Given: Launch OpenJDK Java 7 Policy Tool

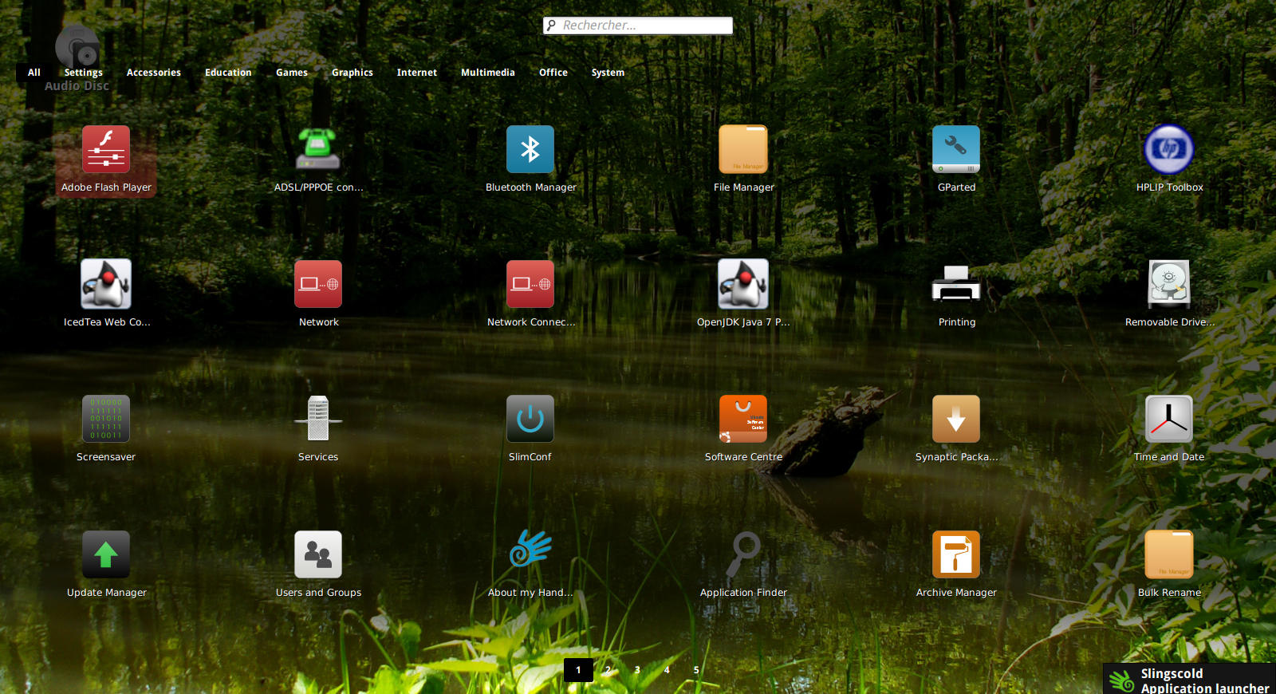Looking at the screenshot, I should pyautogui.click(x=743, y=294).
